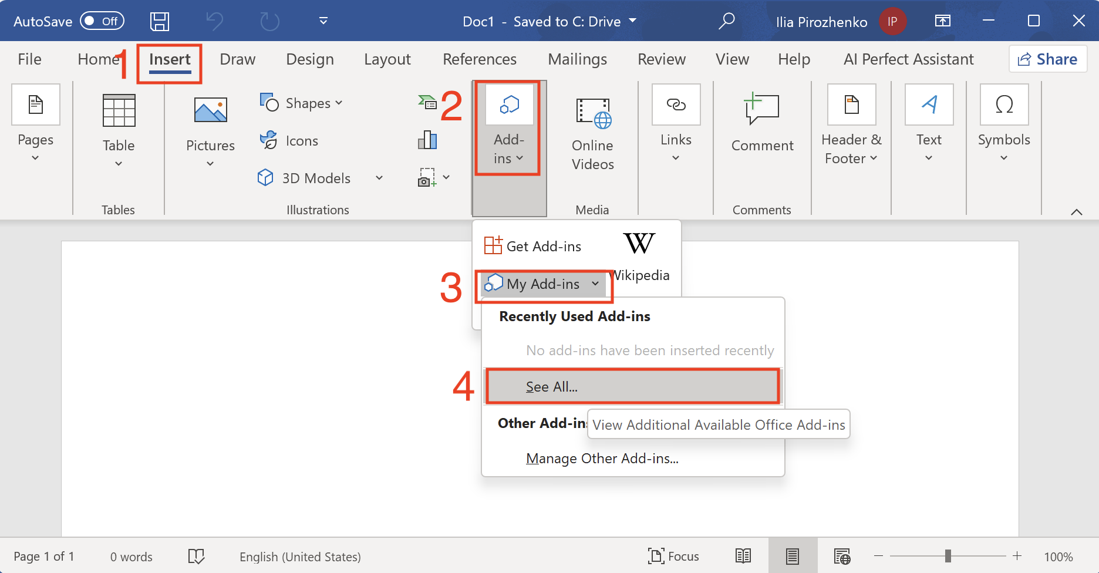Image resolution: width=1099 pixels, height=573 pixels.
Task: Click the 0 words counter
Action: pos(132,557)
